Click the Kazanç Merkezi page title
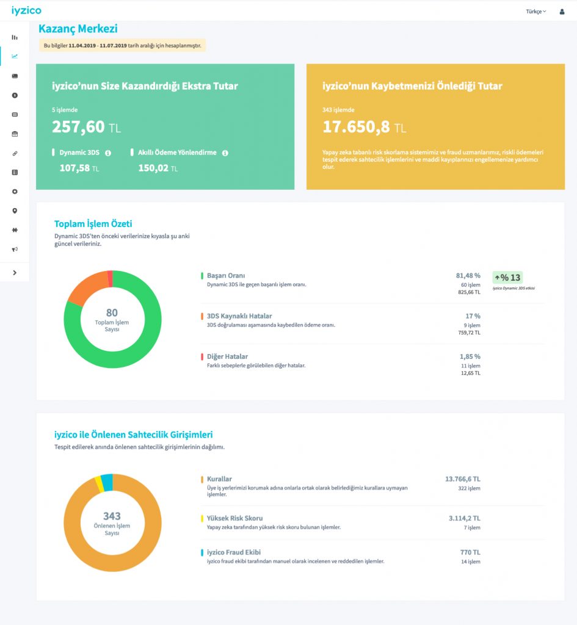577x625 pixels. [78, 29]
